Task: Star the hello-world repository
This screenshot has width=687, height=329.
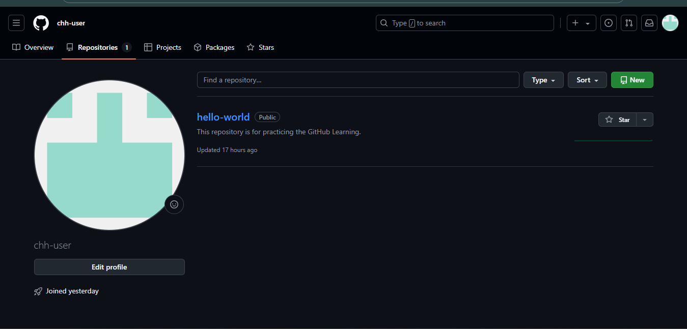Action: pos(617,119)
